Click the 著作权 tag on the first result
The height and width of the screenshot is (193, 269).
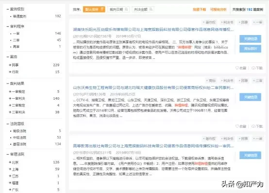pyautogui.click(x=209, y=22)
